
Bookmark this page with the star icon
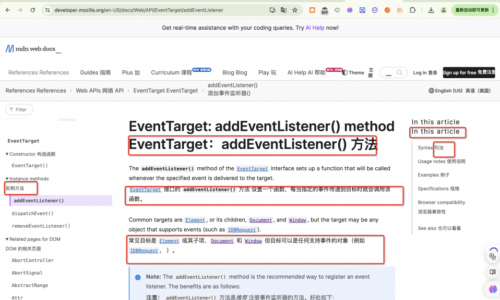(295, 10)
